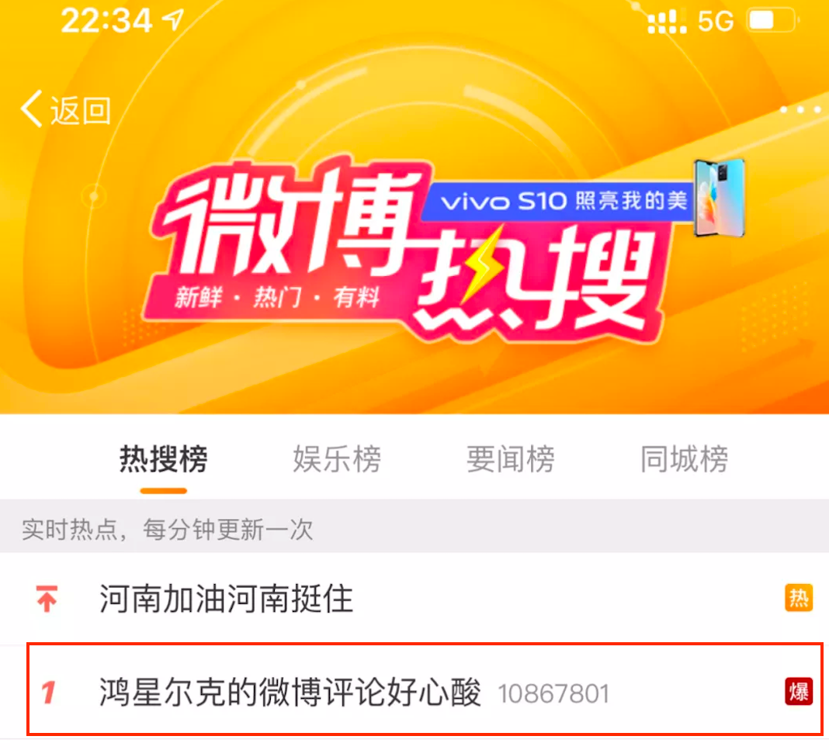Tap the red rank number 1

pyautogui.click(x=48, y=692)
